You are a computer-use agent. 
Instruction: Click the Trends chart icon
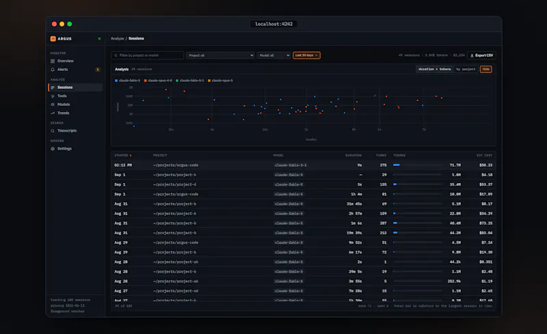click(53, 113)
